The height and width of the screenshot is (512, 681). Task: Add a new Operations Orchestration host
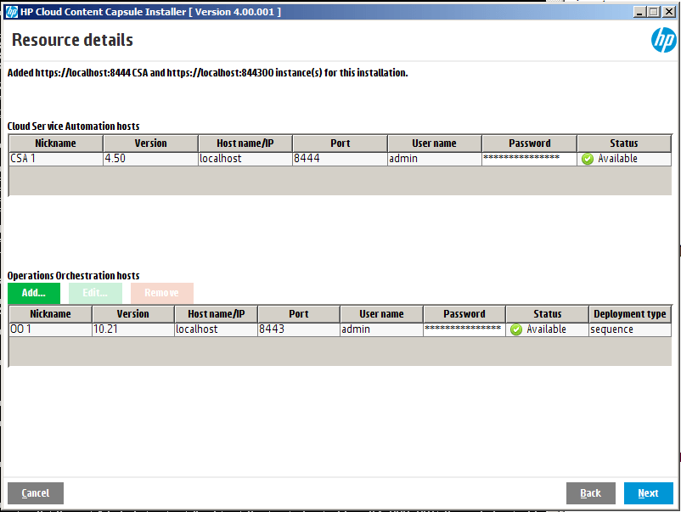click(34, 292)
